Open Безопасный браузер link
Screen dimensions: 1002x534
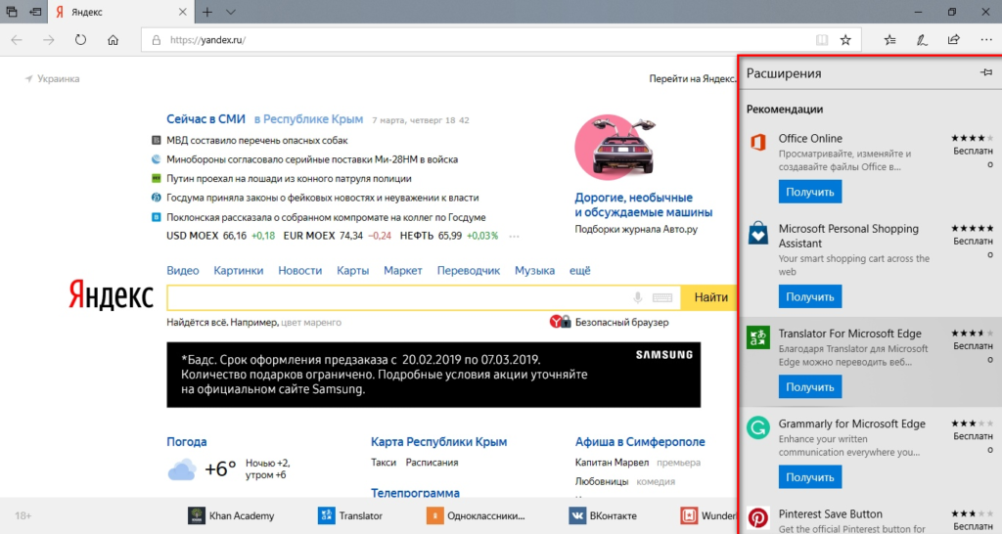[621, 322]
